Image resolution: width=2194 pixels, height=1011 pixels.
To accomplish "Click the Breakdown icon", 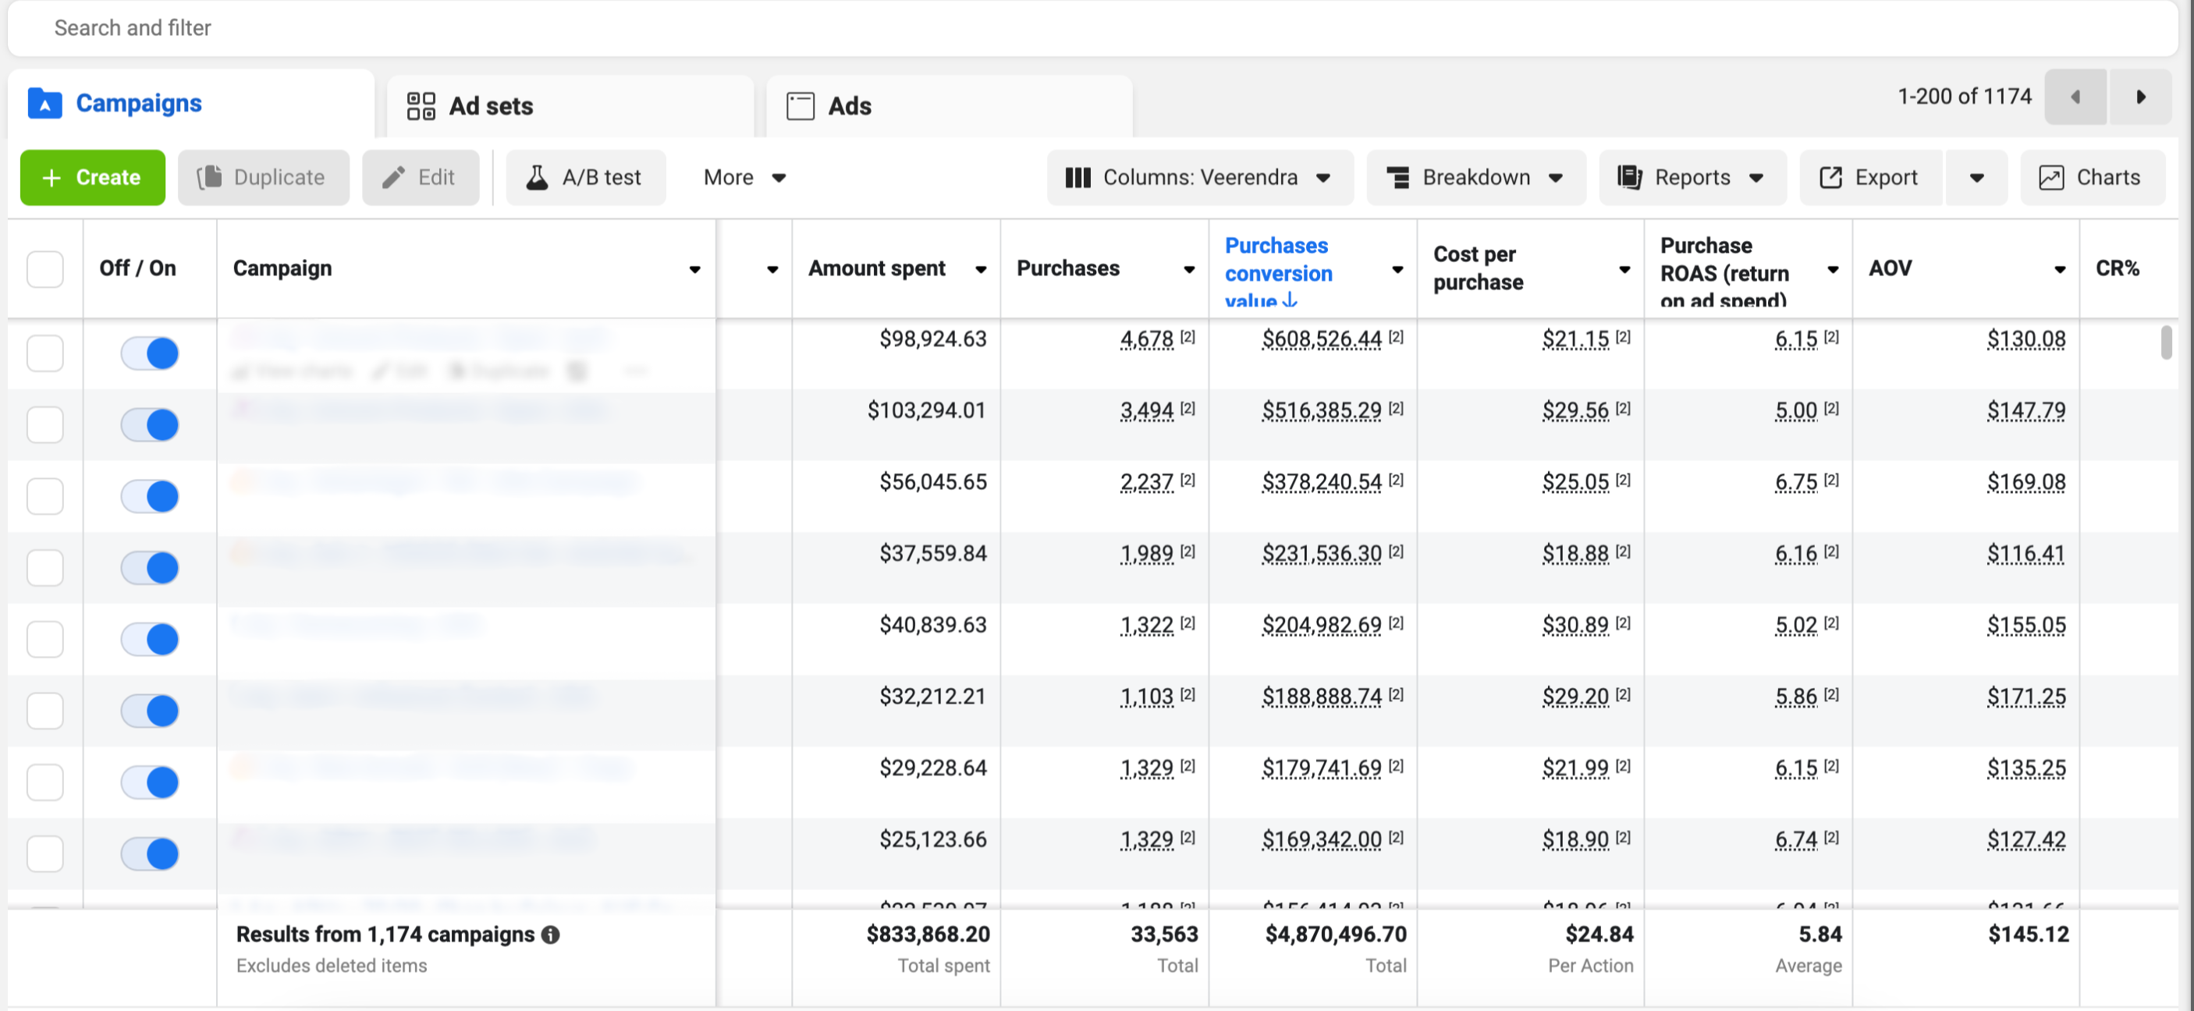I will coord(1397,177).
